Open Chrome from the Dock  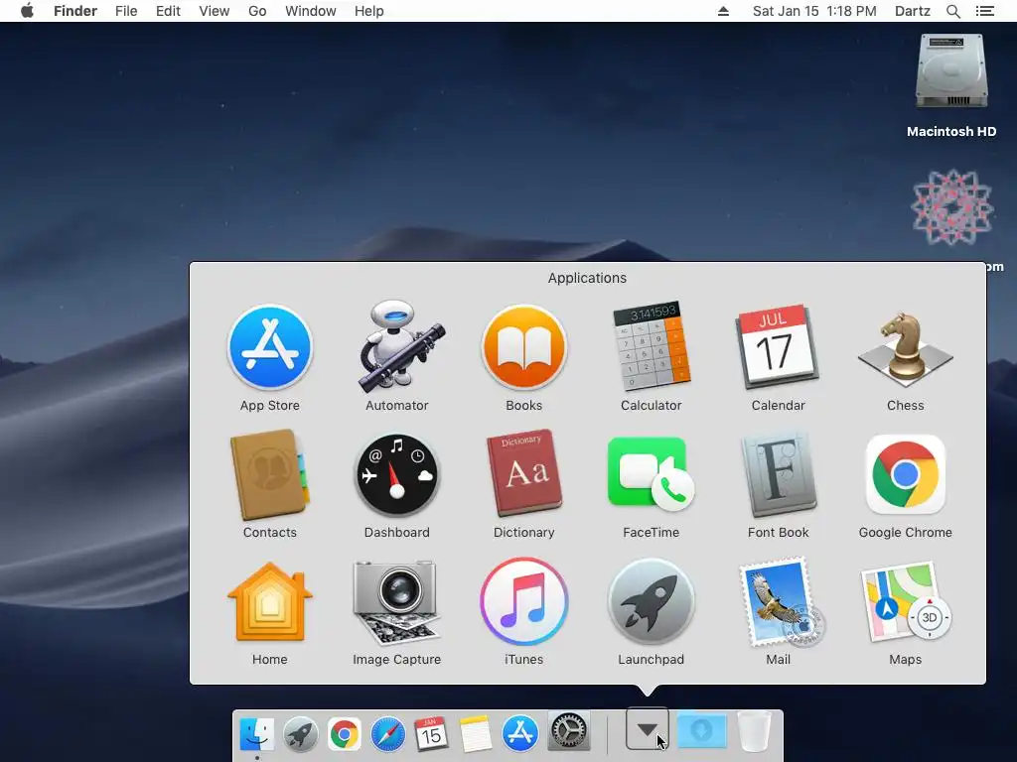click(344, 735)
